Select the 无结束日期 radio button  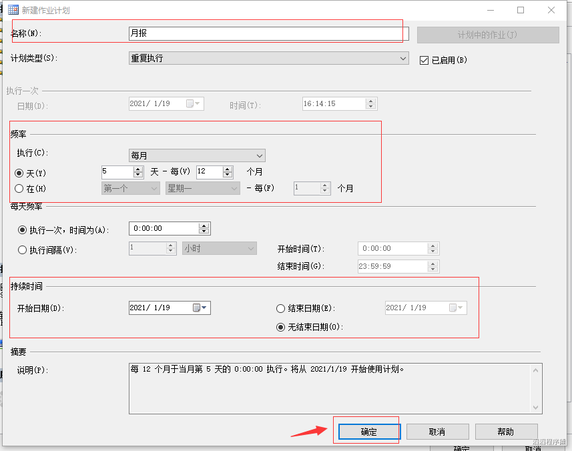click(x=280, y=327)
